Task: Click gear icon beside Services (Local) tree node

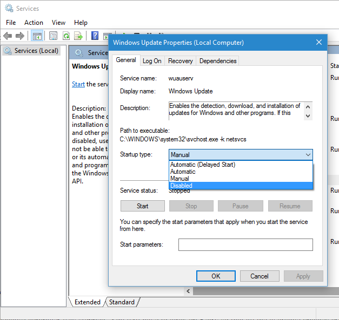Action: pos(8,51)
